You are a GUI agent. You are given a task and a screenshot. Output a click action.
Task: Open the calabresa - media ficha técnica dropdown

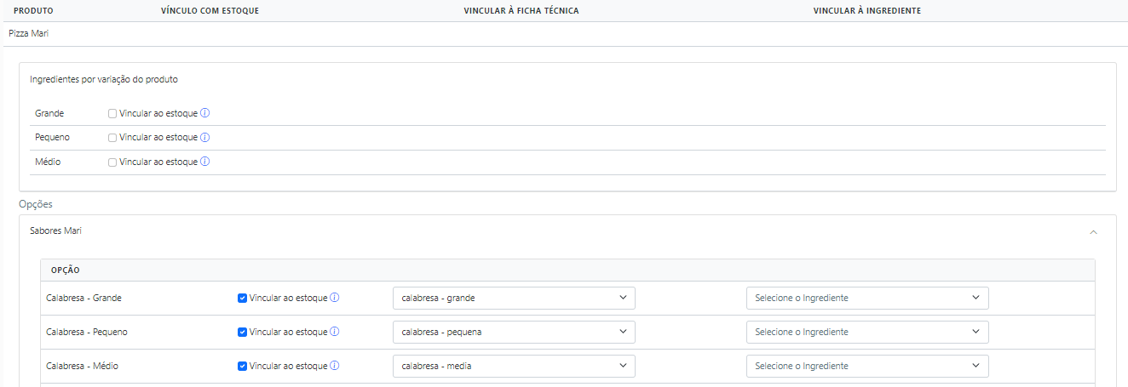[x=514, y=366]
